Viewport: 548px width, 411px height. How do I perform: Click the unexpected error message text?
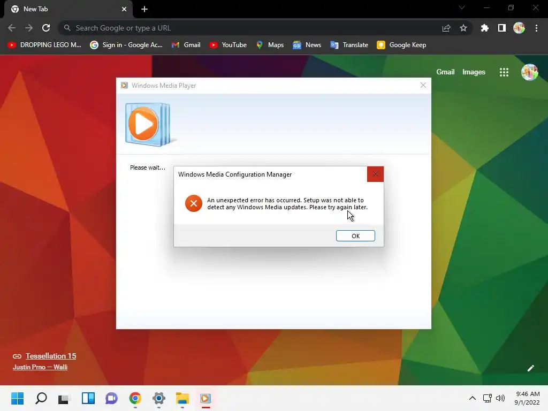[x=287, y=203]
